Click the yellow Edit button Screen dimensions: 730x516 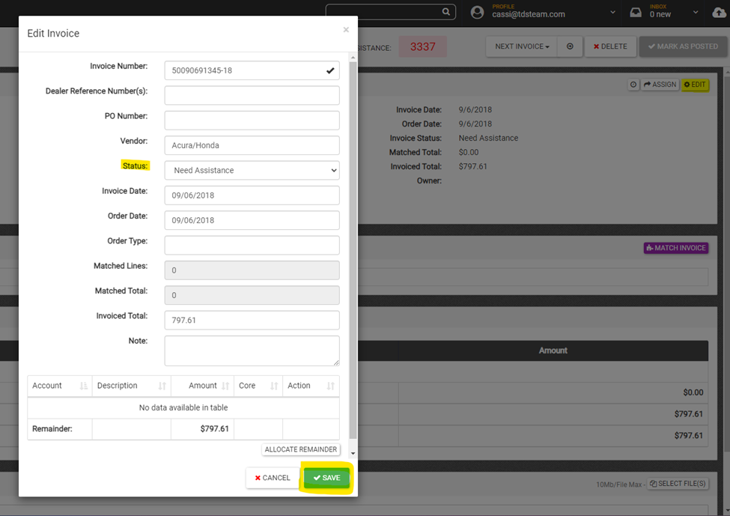[695, 85]
